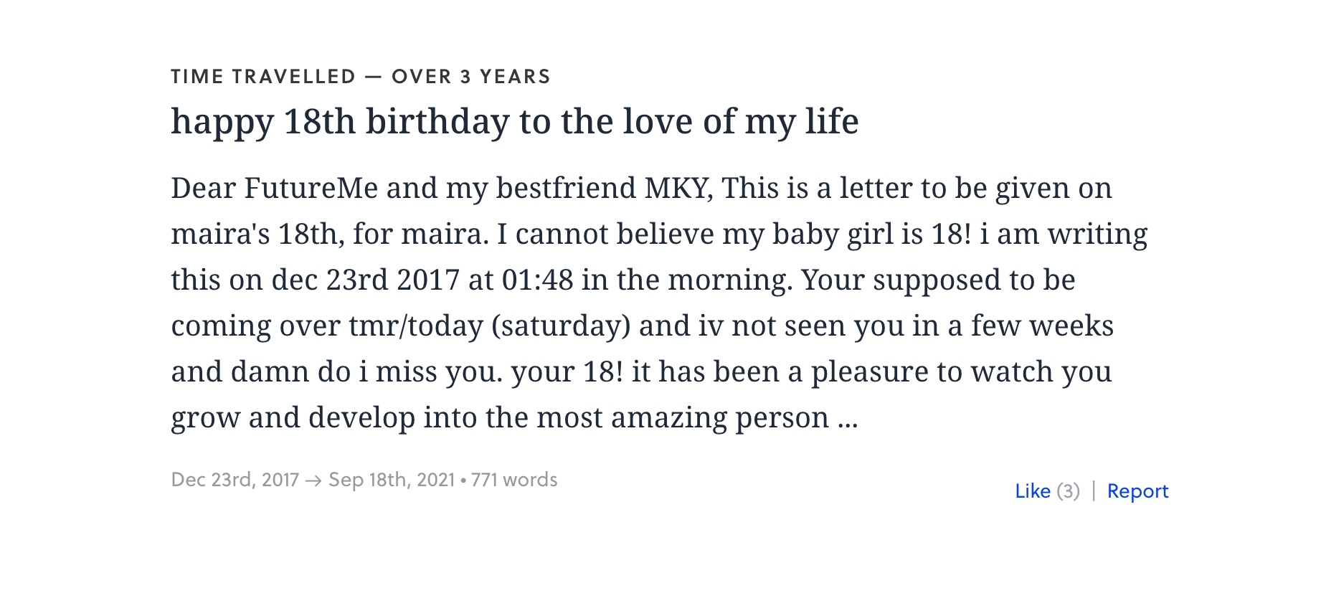Click the 'Dear FutureMe' opening words
The height and width of the screenshot is (611, 1321).
[x=274, y=188]
